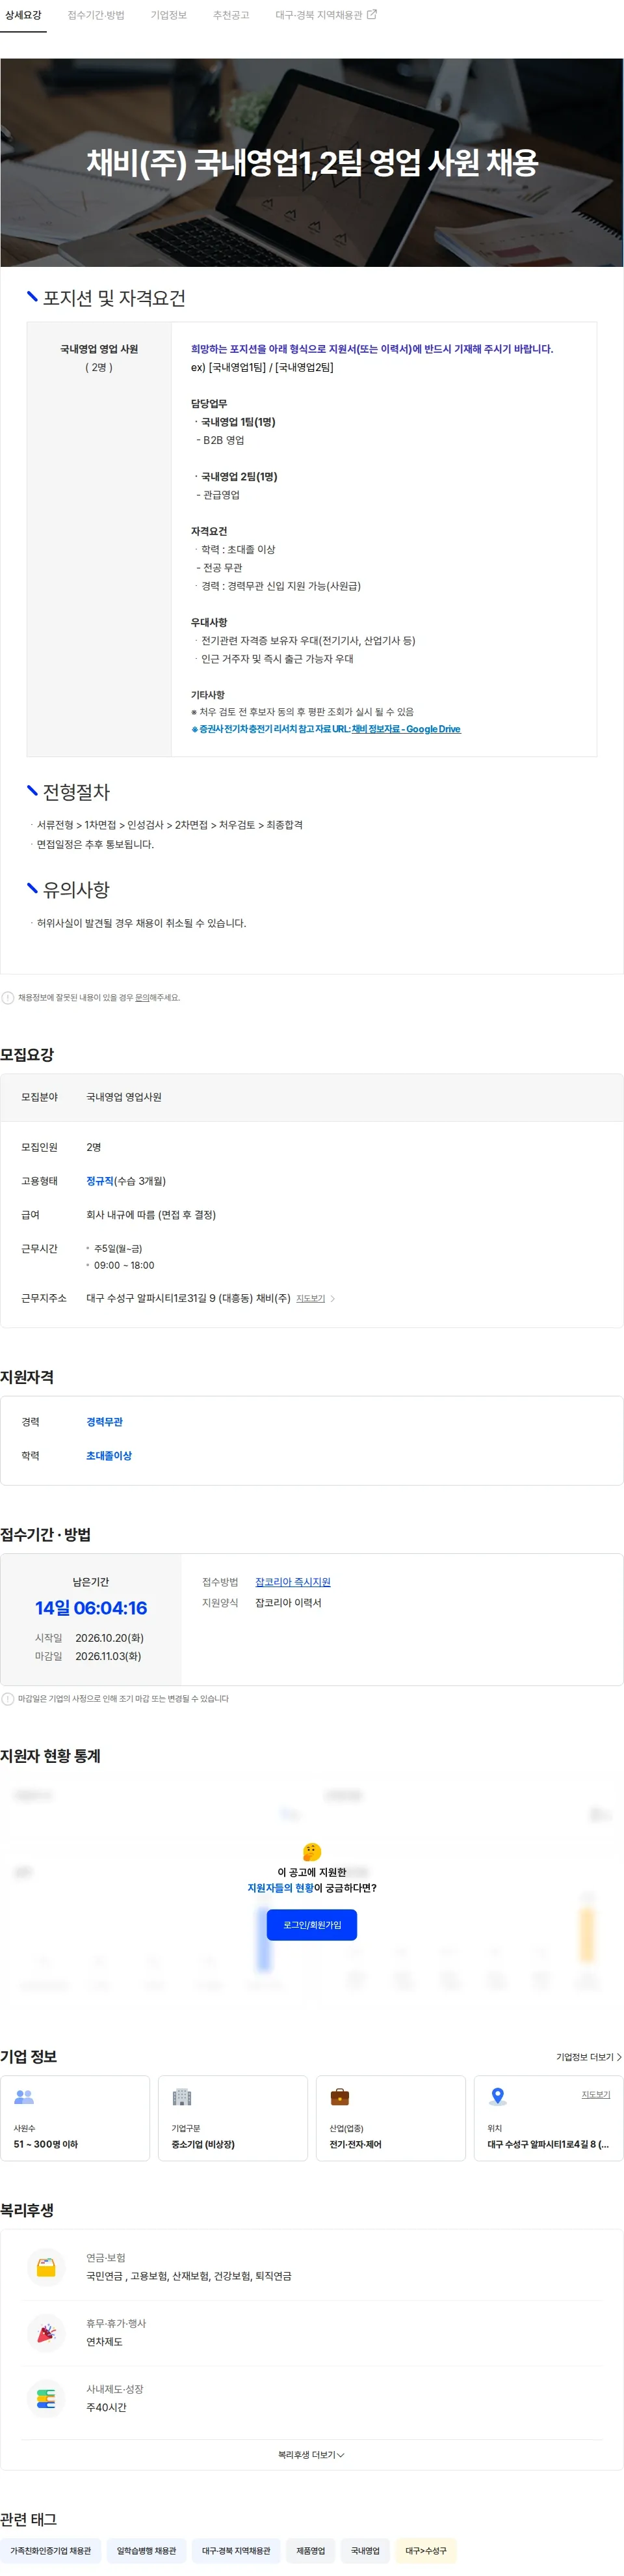Expand 복리후생 더보기
This screenshot has height=2576, width=624.
coord(311,2455)
